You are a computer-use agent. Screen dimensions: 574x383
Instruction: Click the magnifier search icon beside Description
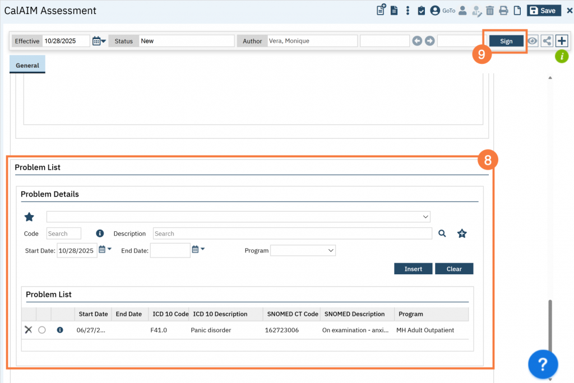[442, 233]
